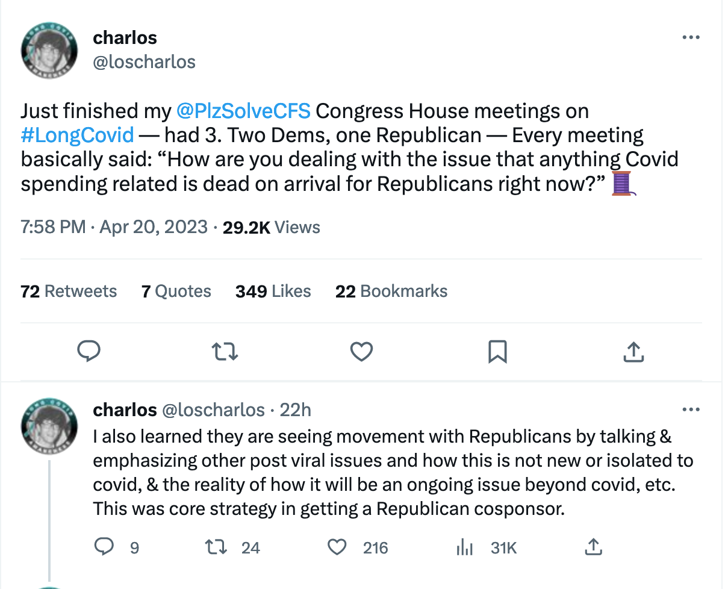This screenshot has width=725, height=589.
Task: Reply to the second charlos tweet
Action: [x=105, y=547]
